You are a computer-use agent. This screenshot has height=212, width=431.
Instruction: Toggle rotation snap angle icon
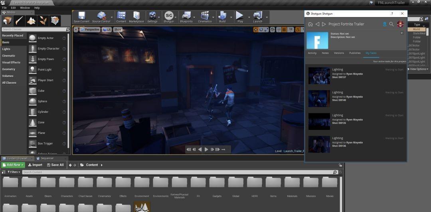click(298, 29)
